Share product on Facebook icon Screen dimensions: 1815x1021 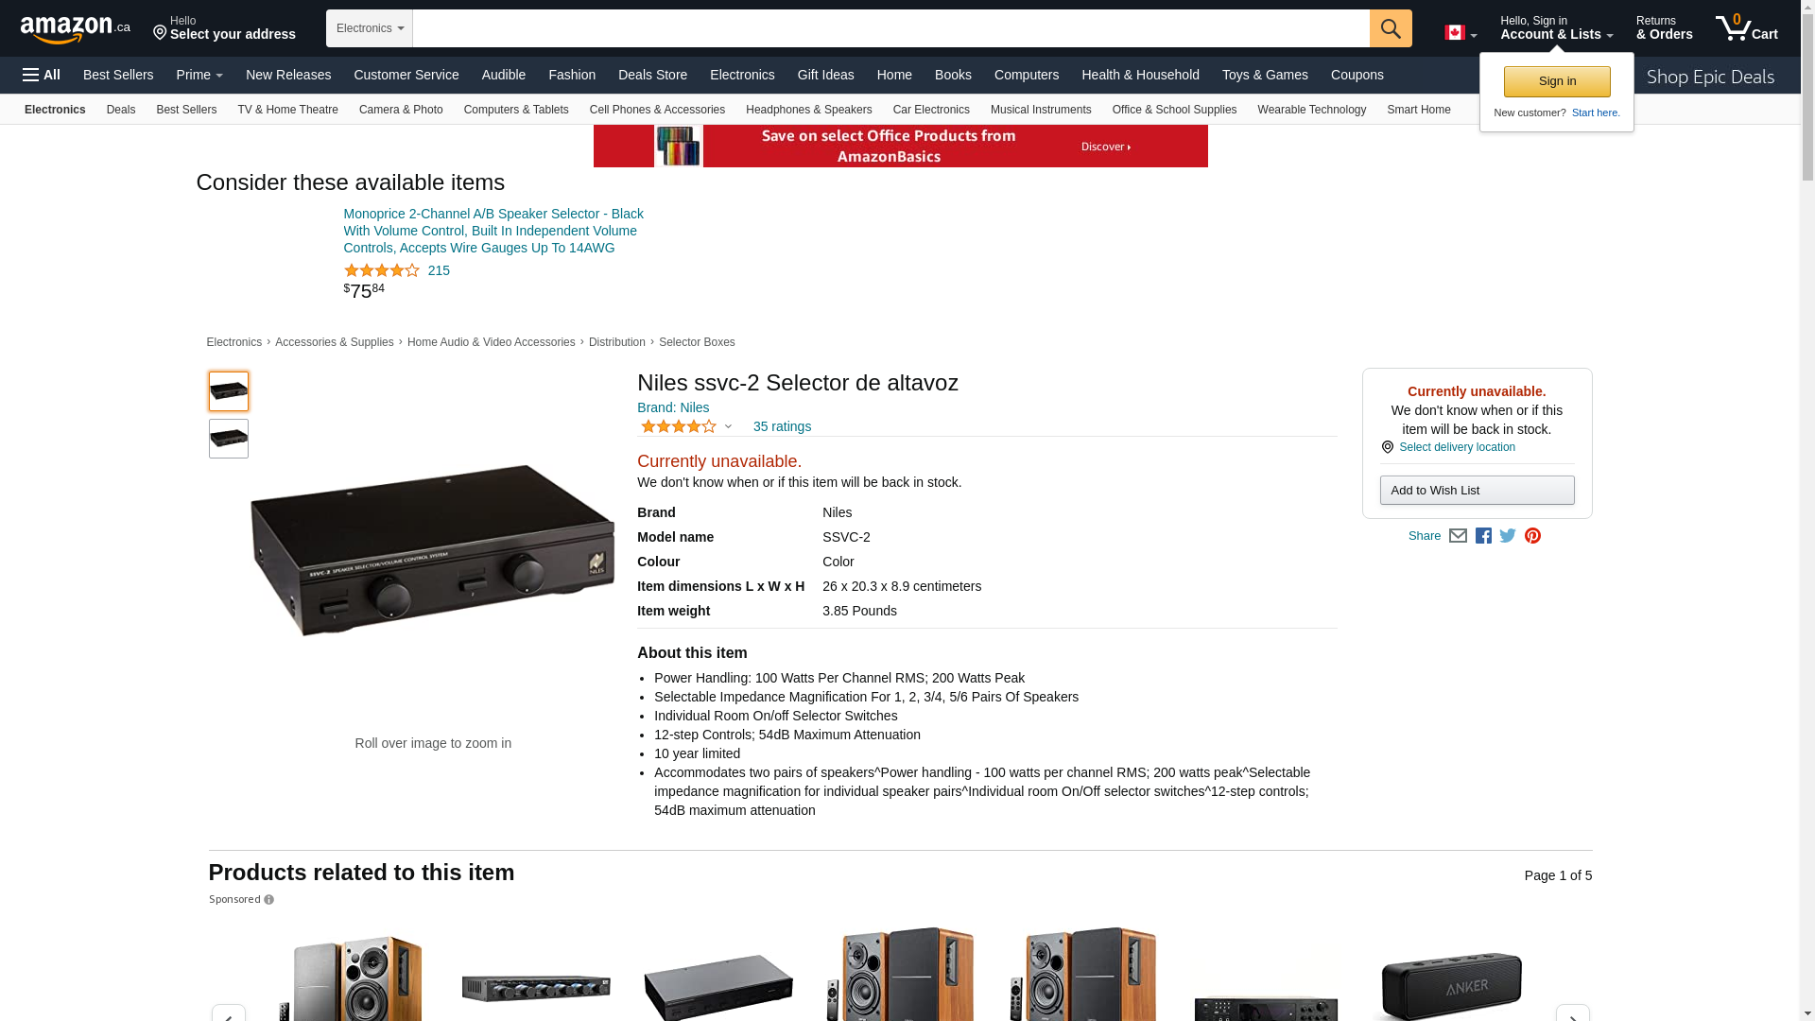1483,536
